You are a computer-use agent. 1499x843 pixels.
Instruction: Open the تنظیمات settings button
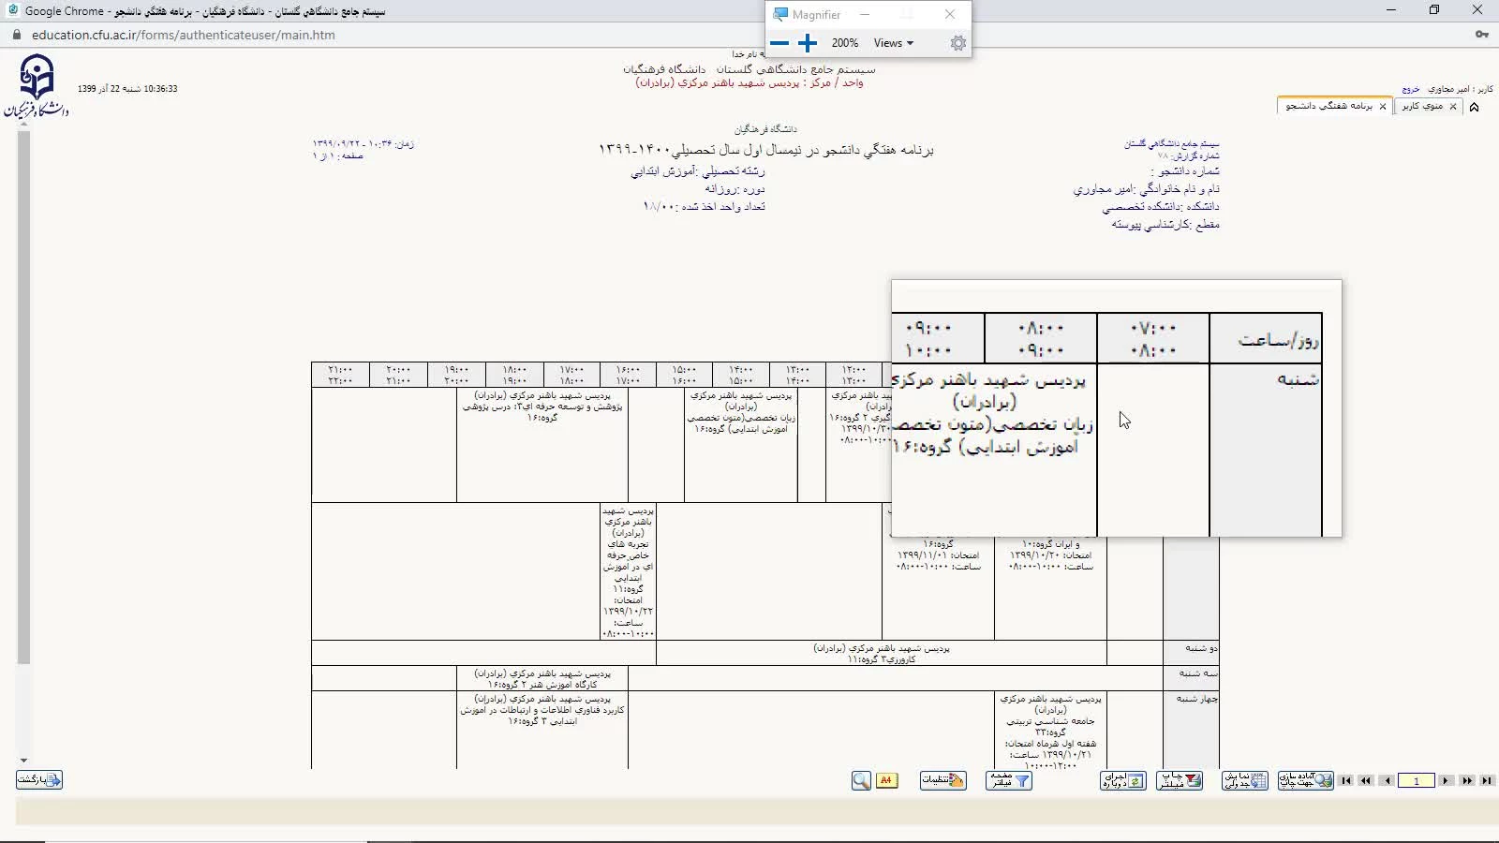942,780
